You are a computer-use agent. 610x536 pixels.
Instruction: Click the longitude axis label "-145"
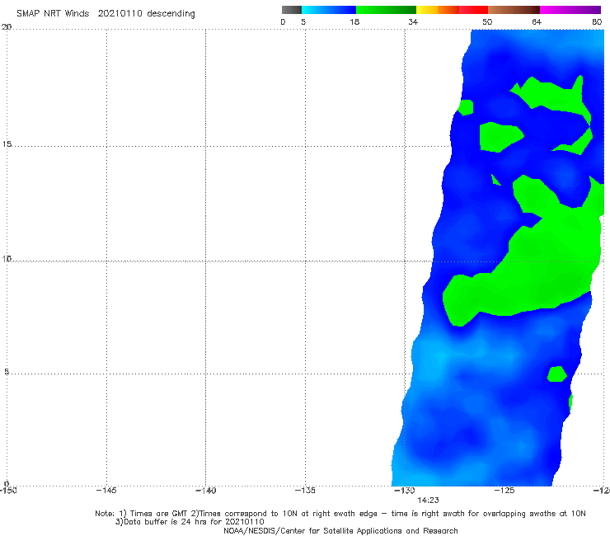[x=106, y=491]
